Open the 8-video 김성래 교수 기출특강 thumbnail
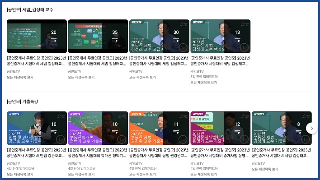This screenshot has height=180, width=320. 282,128
